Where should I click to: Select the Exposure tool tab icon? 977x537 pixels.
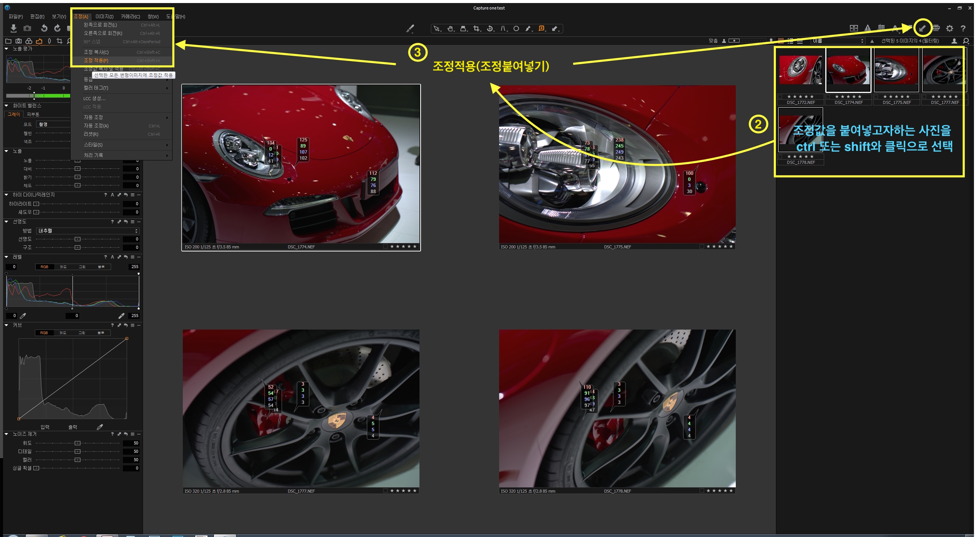(39, 41)
